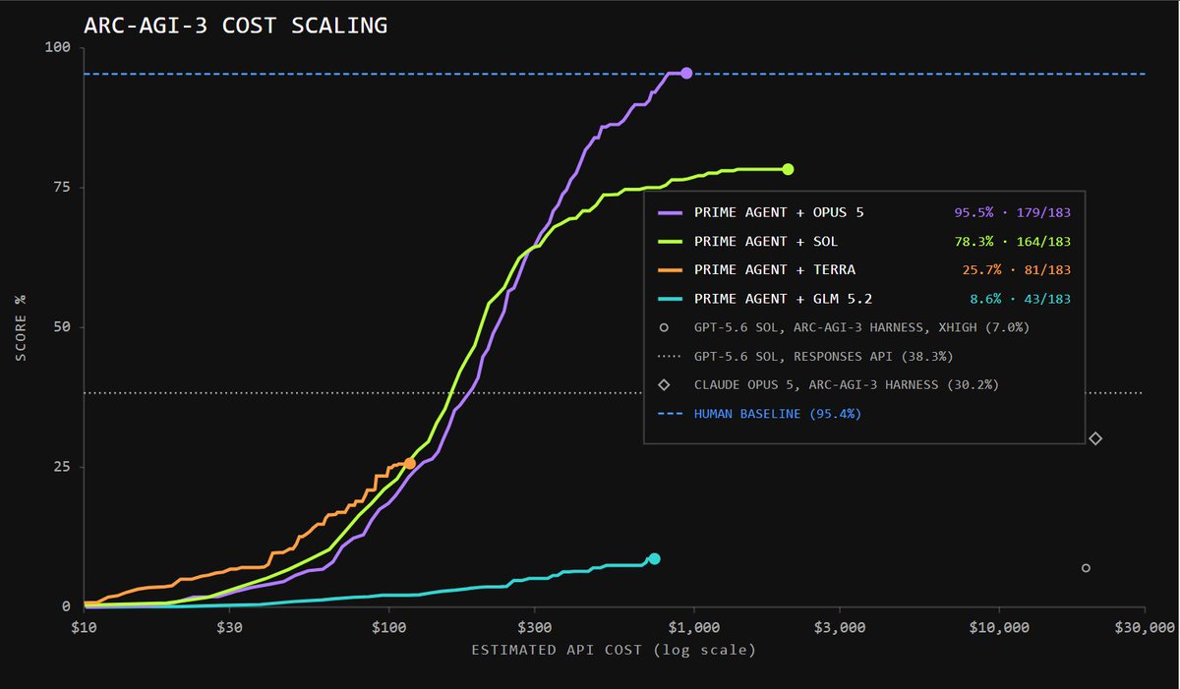
Task: Click the '25' y-axis tick label
Action: [64, 467]
